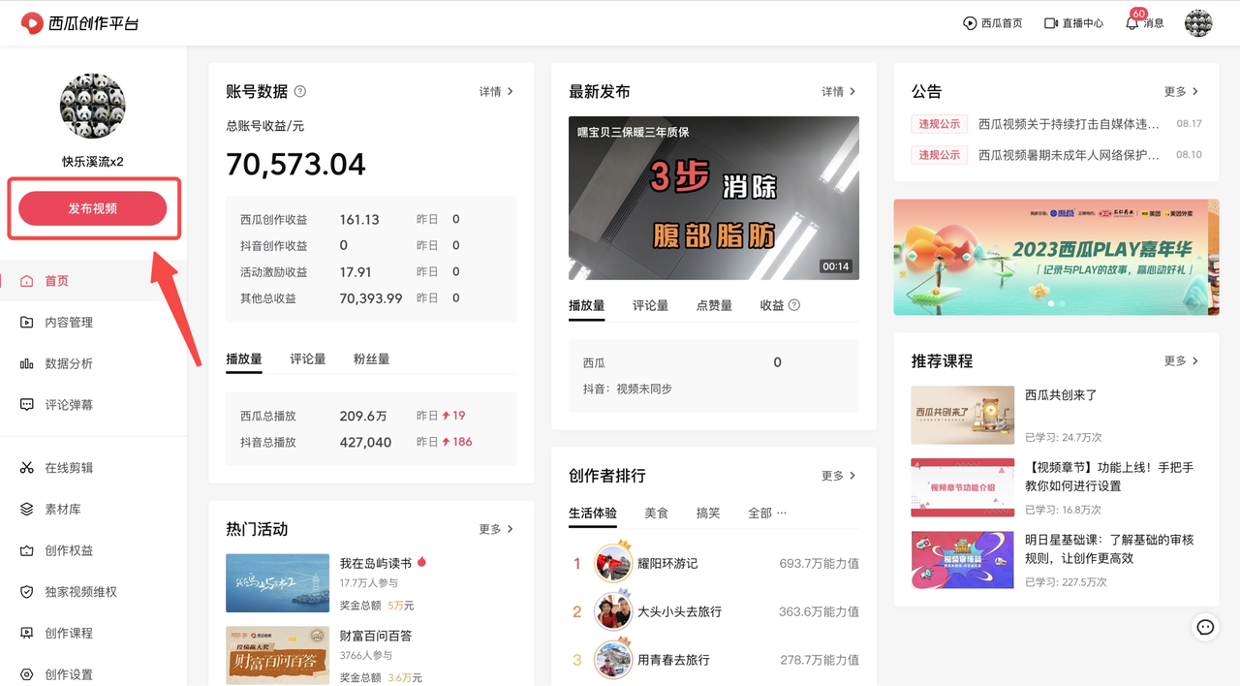Open the customer service chat bubble icon
Screen dimensions: 1240x686
(1205, 627)
